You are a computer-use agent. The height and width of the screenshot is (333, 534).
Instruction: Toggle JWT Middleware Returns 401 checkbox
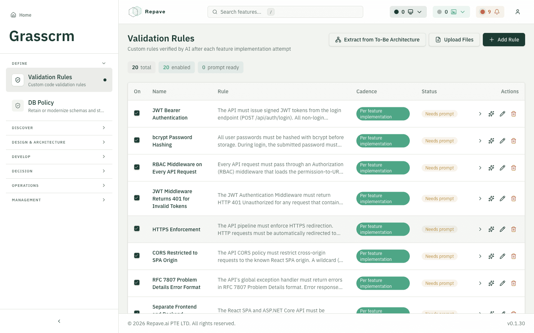[x=137, y=198]
